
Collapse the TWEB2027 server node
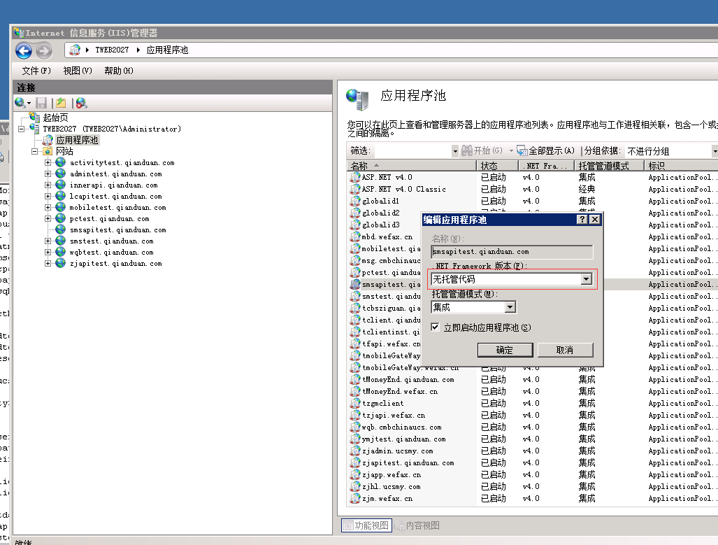[x=22, y=129]
